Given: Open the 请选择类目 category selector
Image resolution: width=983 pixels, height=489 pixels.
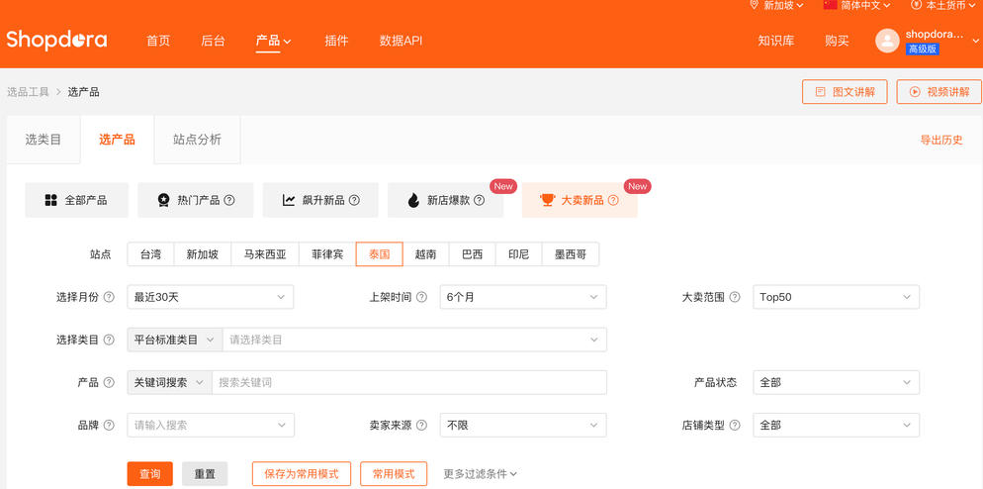Looking at the screenshot, I should pyautogui.click(x=414, y=340).
